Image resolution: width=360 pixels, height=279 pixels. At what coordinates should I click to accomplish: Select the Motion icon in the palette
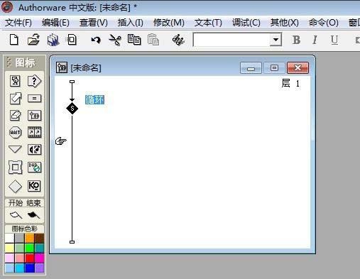(16, 99)
